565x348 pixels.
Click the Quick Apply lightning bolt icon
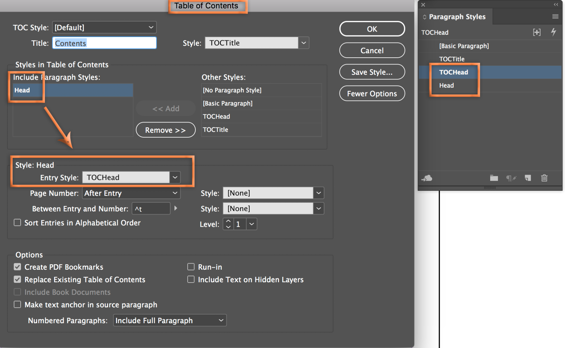[x=553, y=32]
